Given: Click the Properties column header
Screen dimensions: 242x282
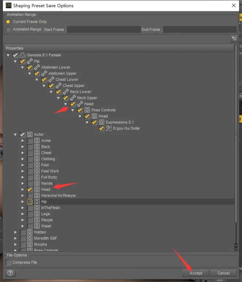Looking at the screenshot, I should (120, 48).
